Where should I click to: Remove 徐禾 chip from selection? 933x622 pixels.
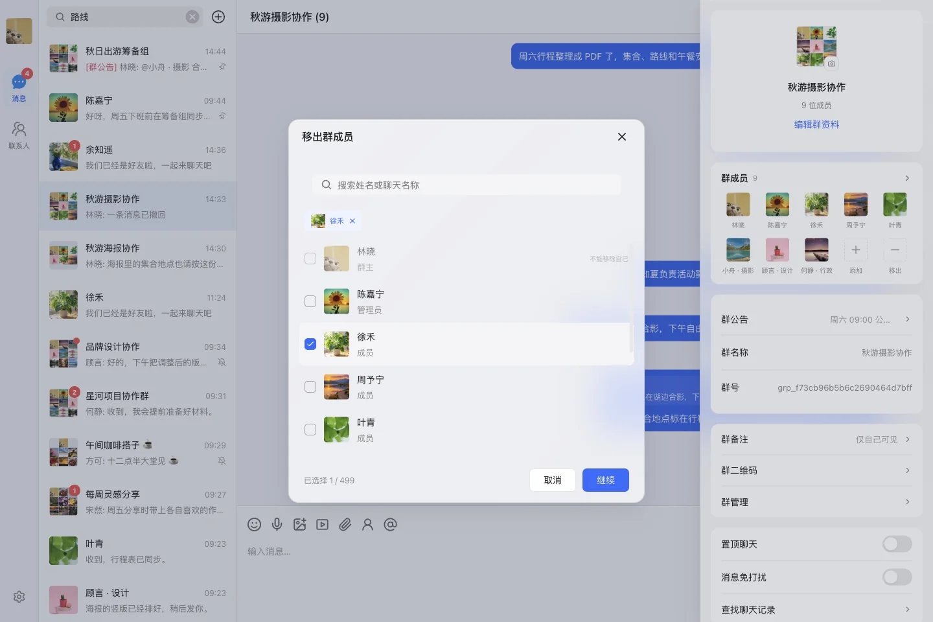click(352, 221)
